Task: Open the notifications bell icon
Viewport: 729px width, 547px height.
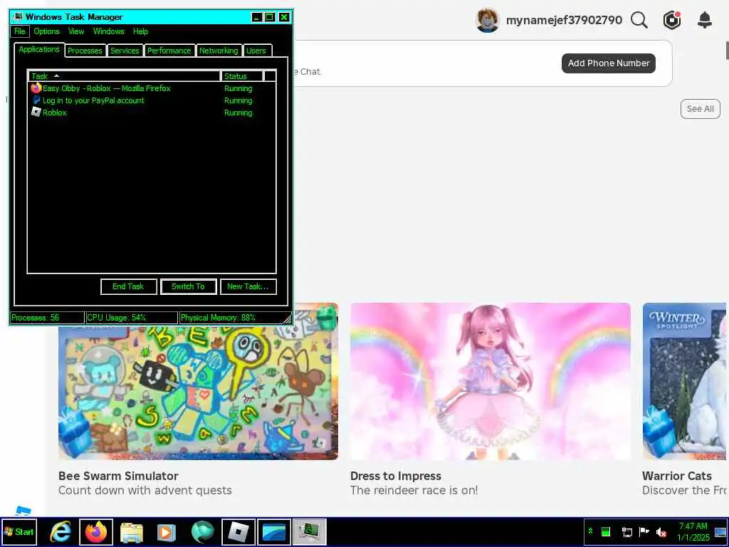Action: pos(705,20)
